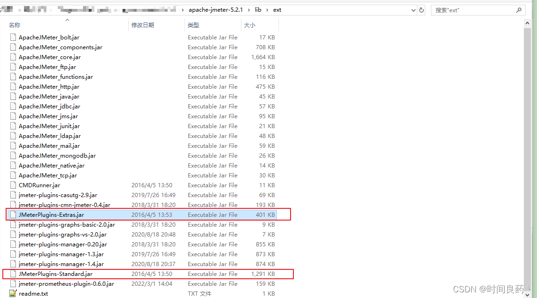Click the refresh icon beside the address bar
Screen dimensions: 537x298
[x=422, y=10]
